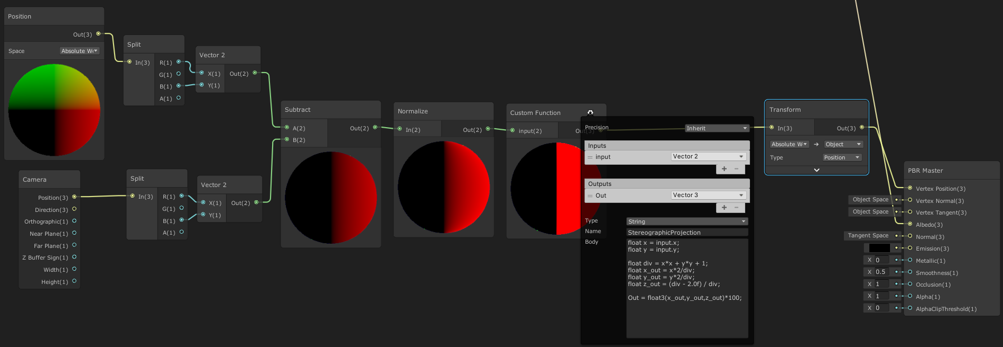1003x347 pixels.
Task: Click the Subtract node preview image
Action: point(331,198)
